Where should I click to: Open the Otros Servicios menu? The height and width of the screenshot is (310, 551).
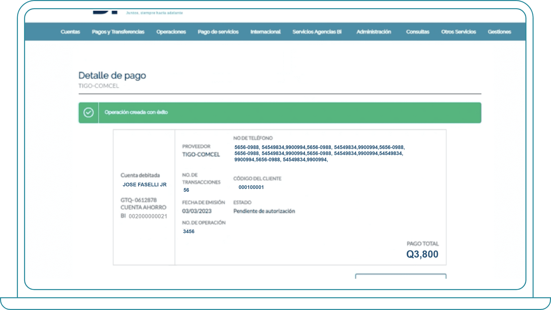458,32
